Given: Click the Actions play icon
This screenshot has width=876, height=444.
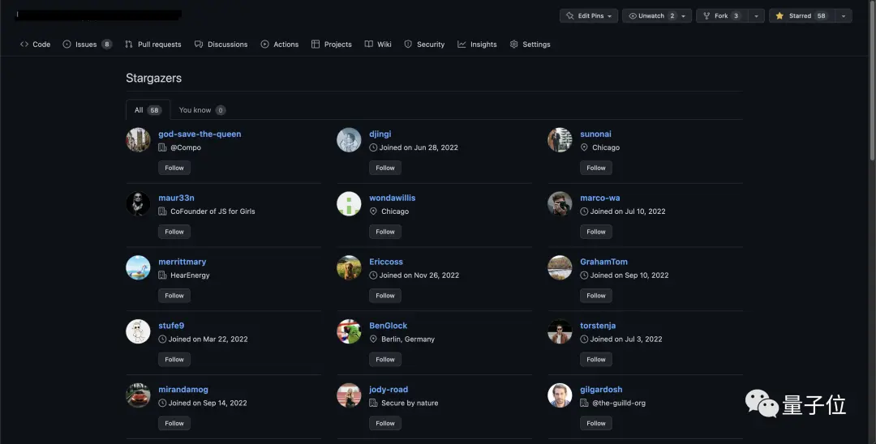Looking at the screenshot, I should click(265, 45).
